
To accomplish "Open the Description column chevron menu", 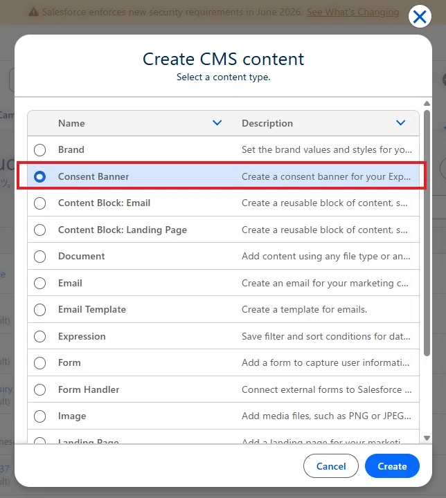I will (x=400, y=123).
